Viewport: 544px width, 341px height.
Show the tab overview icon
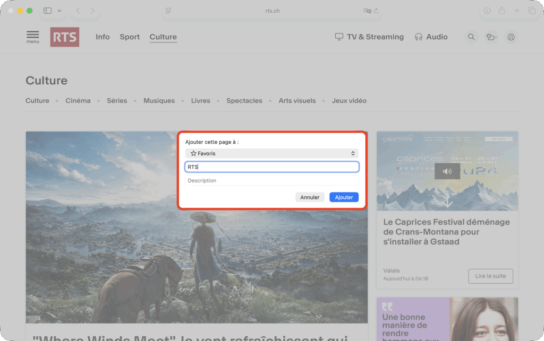pyautogui.click(x=532, y=11)
